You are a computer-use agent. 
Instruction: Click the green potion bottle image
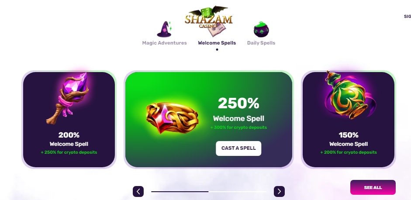click(x=349, y=95)
